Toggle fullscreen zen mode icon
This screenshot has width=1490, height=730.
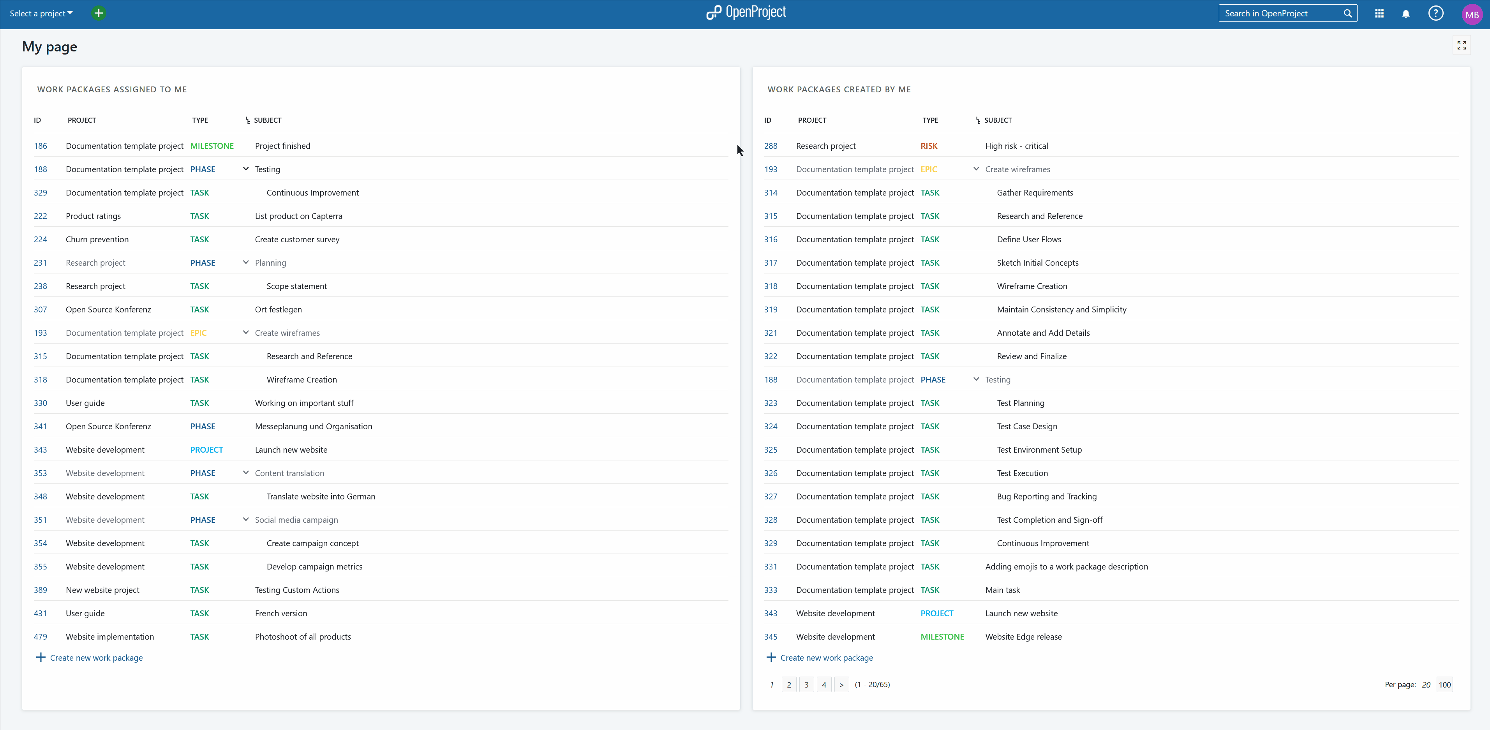1462,45
